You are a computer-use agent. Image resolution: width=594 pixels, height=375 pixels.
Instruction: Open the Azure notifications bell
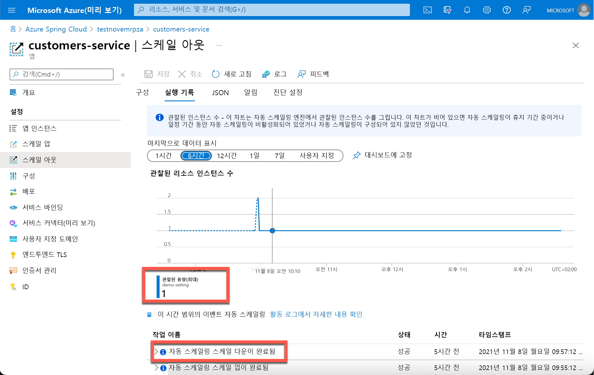point(467,10)
